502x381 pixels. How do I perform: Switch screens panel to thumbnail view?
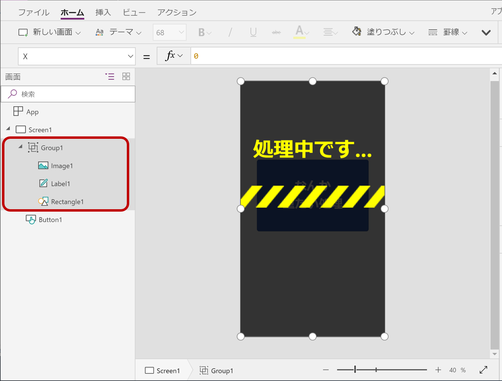pyautogui.click(x=126, y=76)
